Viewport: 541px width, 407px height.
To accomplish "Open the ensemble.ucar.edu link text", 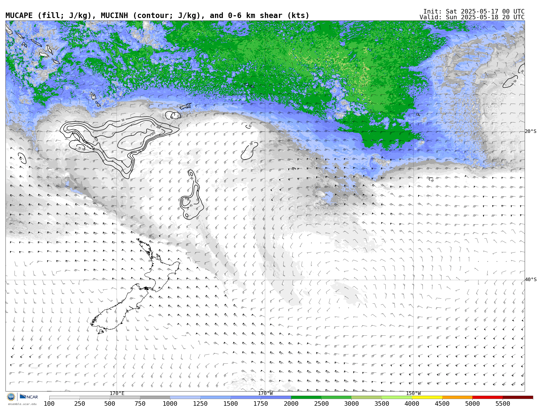I will tap(22, 404).
